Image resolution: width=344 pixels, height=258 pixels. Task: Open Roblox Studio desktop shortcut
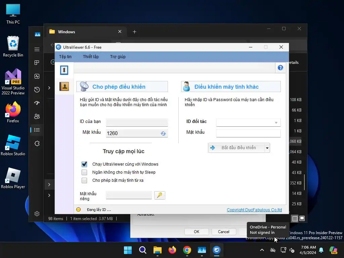tap(13, 145)
